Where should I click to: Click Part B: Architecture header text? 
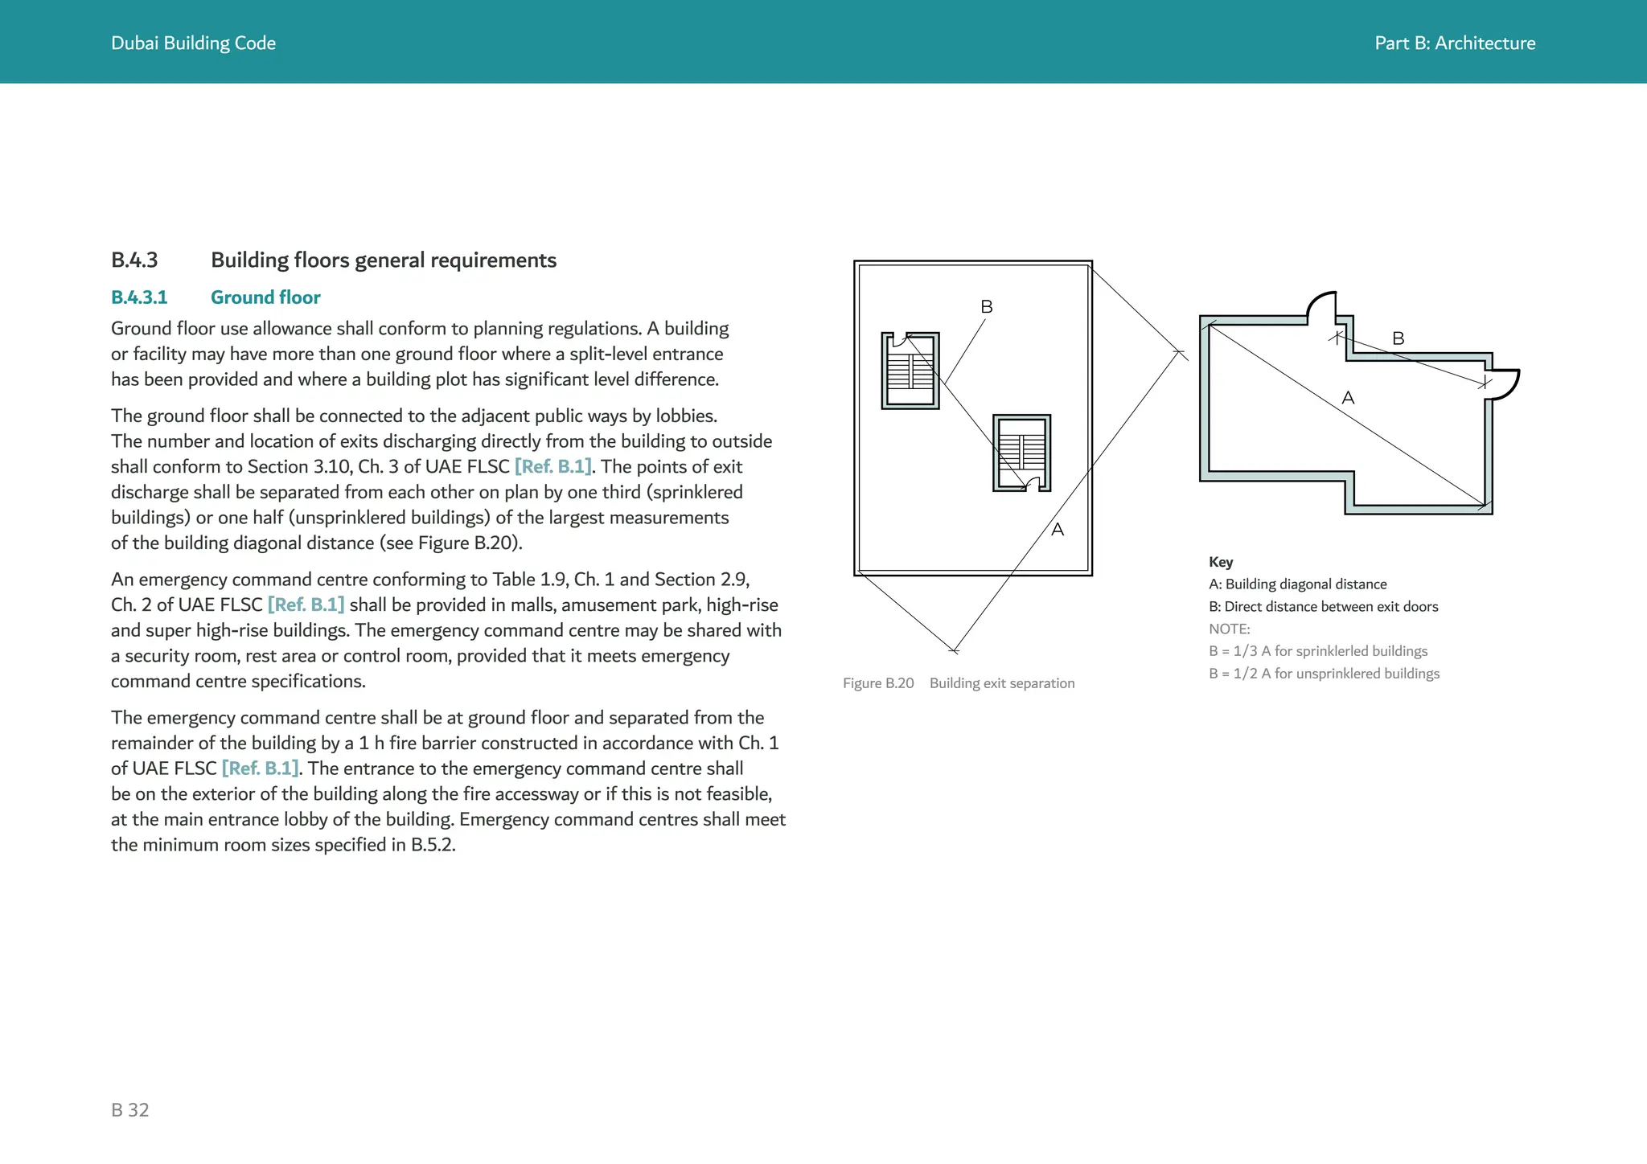pyautogui.click(x=1454, y=43)
